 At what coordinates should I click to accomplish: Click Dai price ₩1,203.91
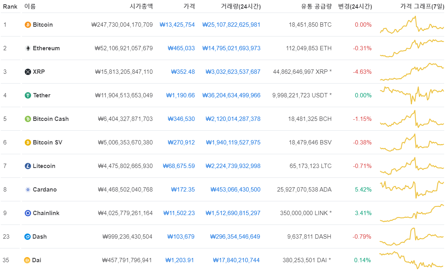(180, 260)
